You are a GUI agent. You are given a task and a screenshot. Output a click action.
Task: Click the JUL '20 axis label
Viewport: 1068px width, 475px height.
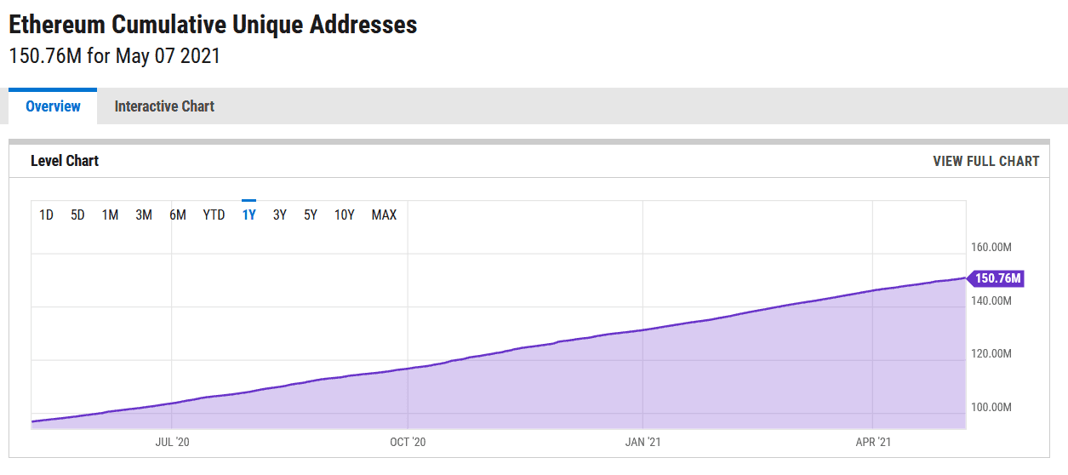tap(172, 442)
